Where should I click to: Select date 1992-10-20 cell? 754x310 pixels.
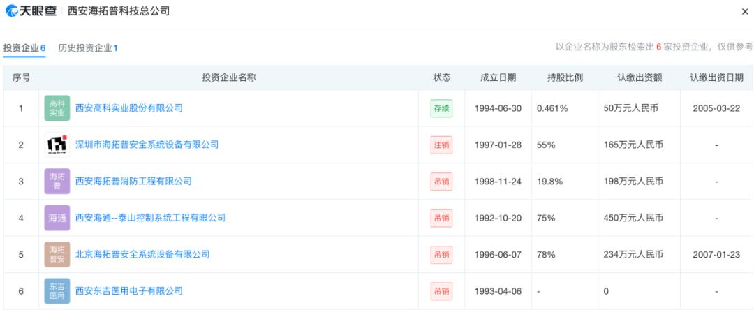tap(498, 218)
